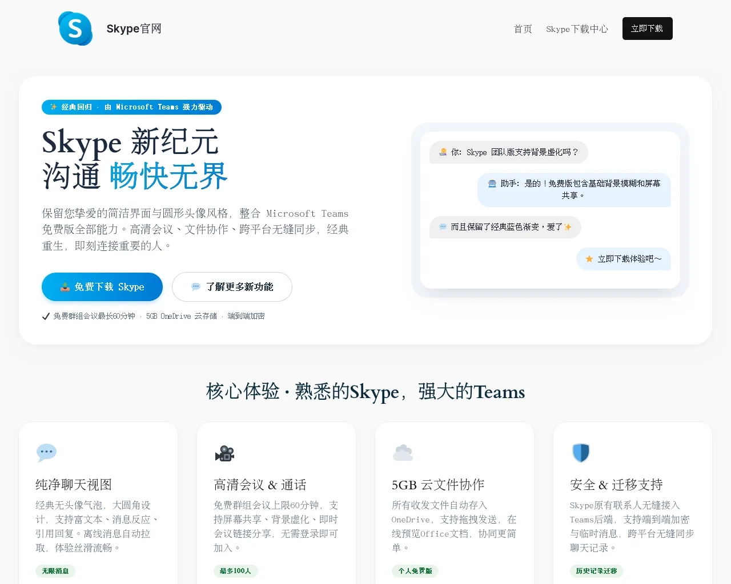Click the 了解更多新功能 button
The height and width of the screenshot is (584, 731).
point(232,287)
